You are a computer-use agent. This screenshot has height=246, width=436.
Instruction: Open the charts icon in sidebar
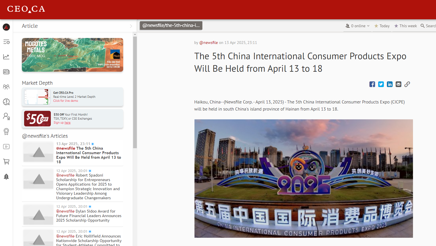click(6, 57)
